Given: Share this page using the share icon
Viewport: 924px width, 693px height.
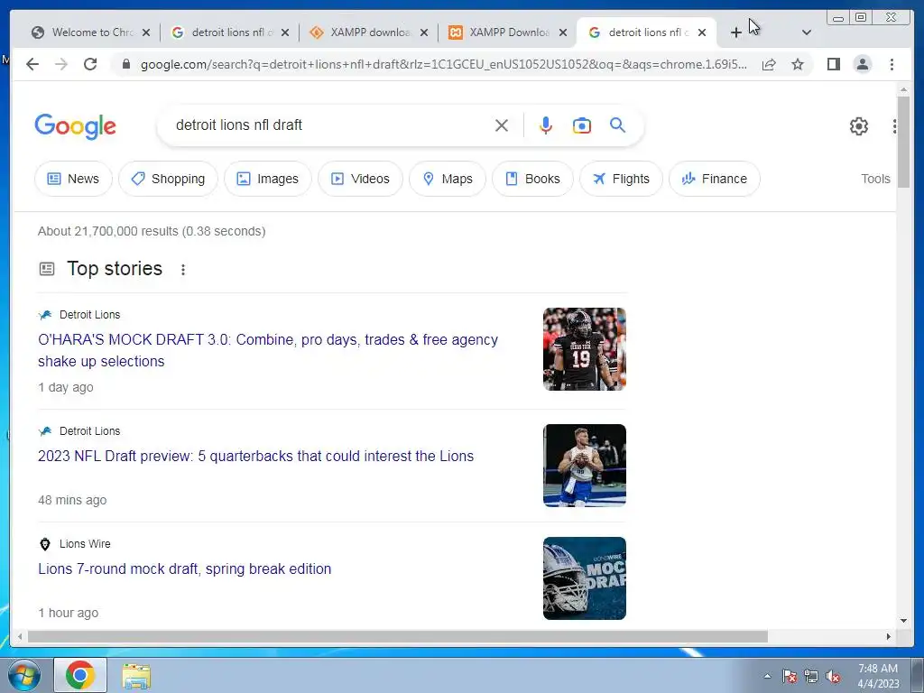Looking at the screenshot, I should click(769, 64).
